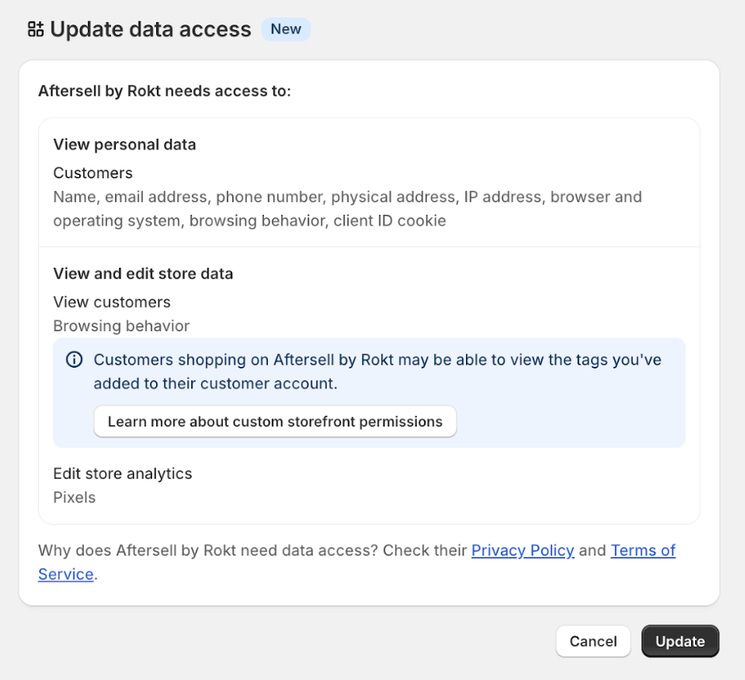Open the Privacy Policy link

(x=522, y=550)
